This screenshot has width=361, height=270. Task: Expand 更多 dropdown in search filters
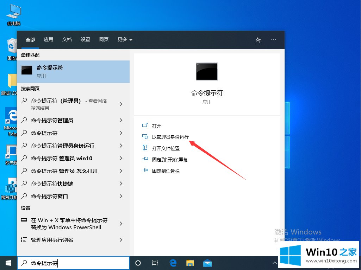coord(125,40)
